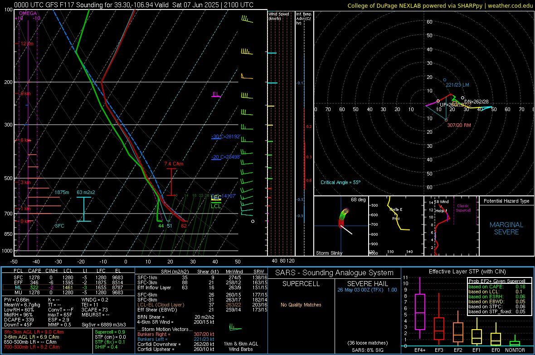The image size is (535, 355).
Task: Click the Inf. Temp. Adv. panel header
Action: 304,19
